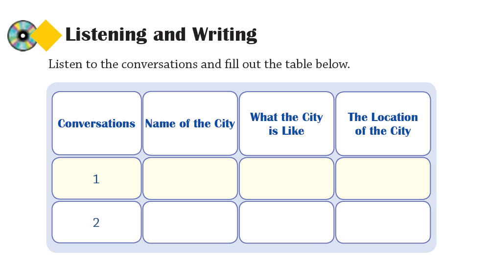Image resolution: width=487 pixels, height=269 pixels.
Task: Click "The Location of the City" header
Action: coord(383,124)
